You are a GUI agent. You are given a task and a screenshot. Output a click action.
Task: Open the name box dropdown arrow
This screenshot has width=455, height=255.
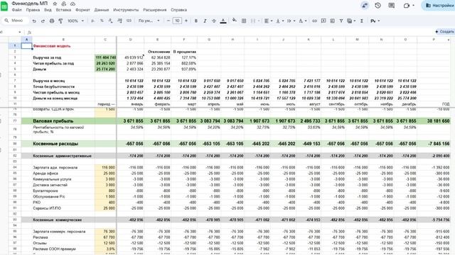coord(20,32)
